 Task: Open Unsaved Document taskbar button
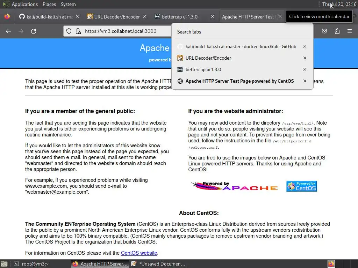click(x=158, y=264)
